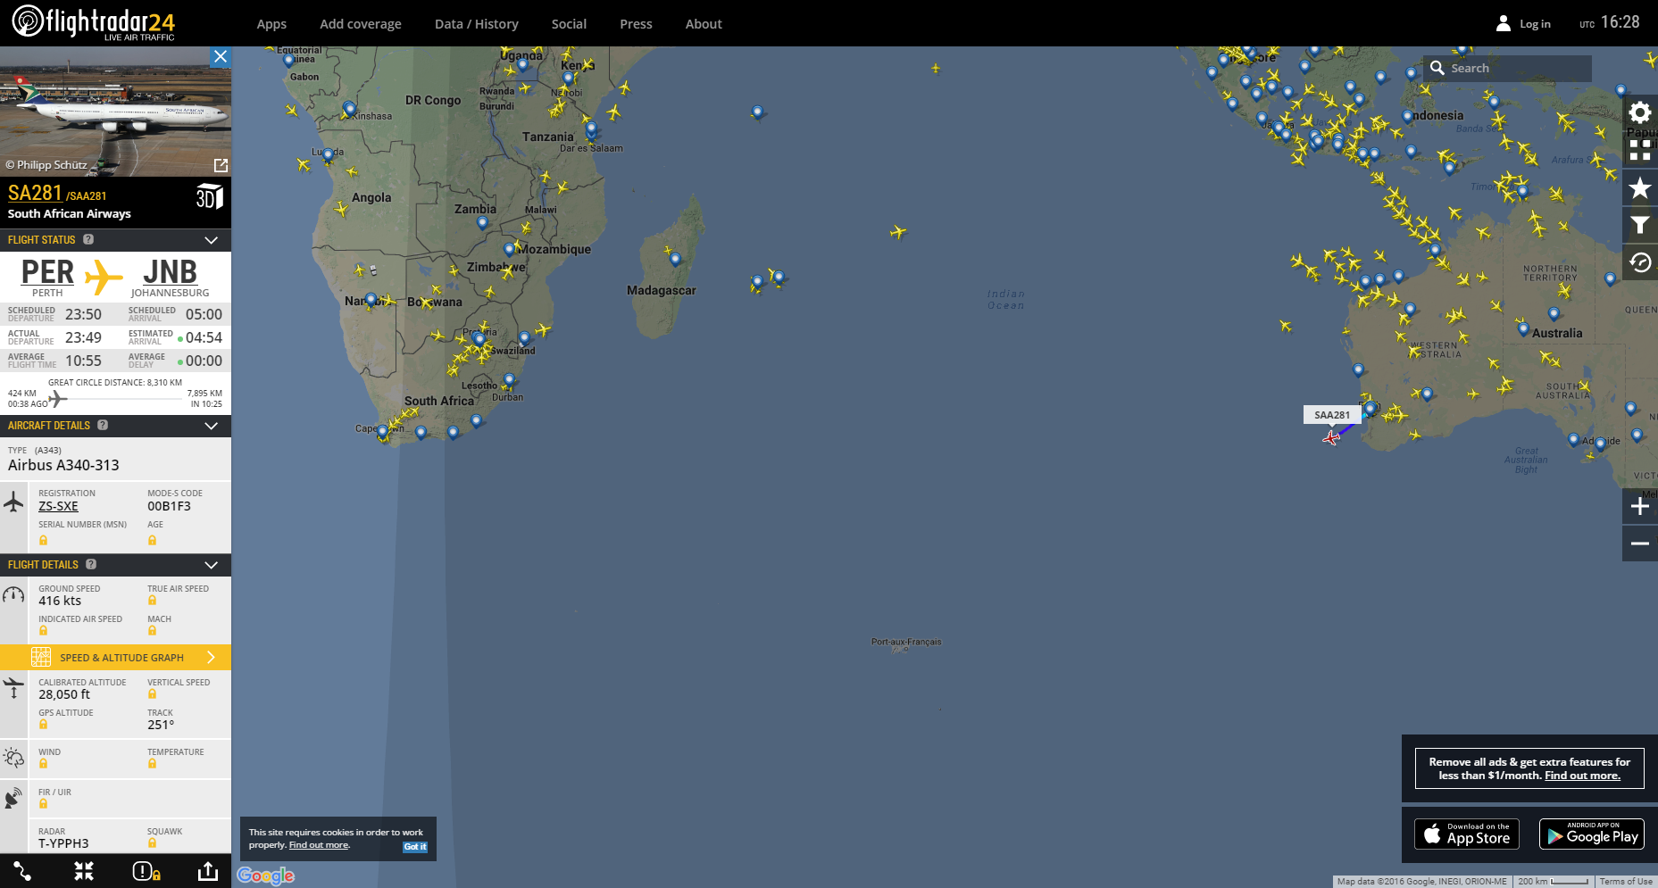
Task: Open playback history clock icon
Action: pos(1640,262)
